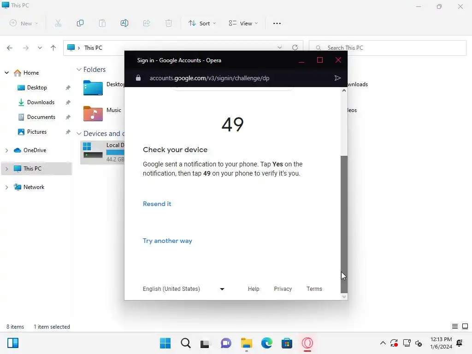Click the Delete trash icon in Explorer
Screen dimensions: 472x354
169,23
